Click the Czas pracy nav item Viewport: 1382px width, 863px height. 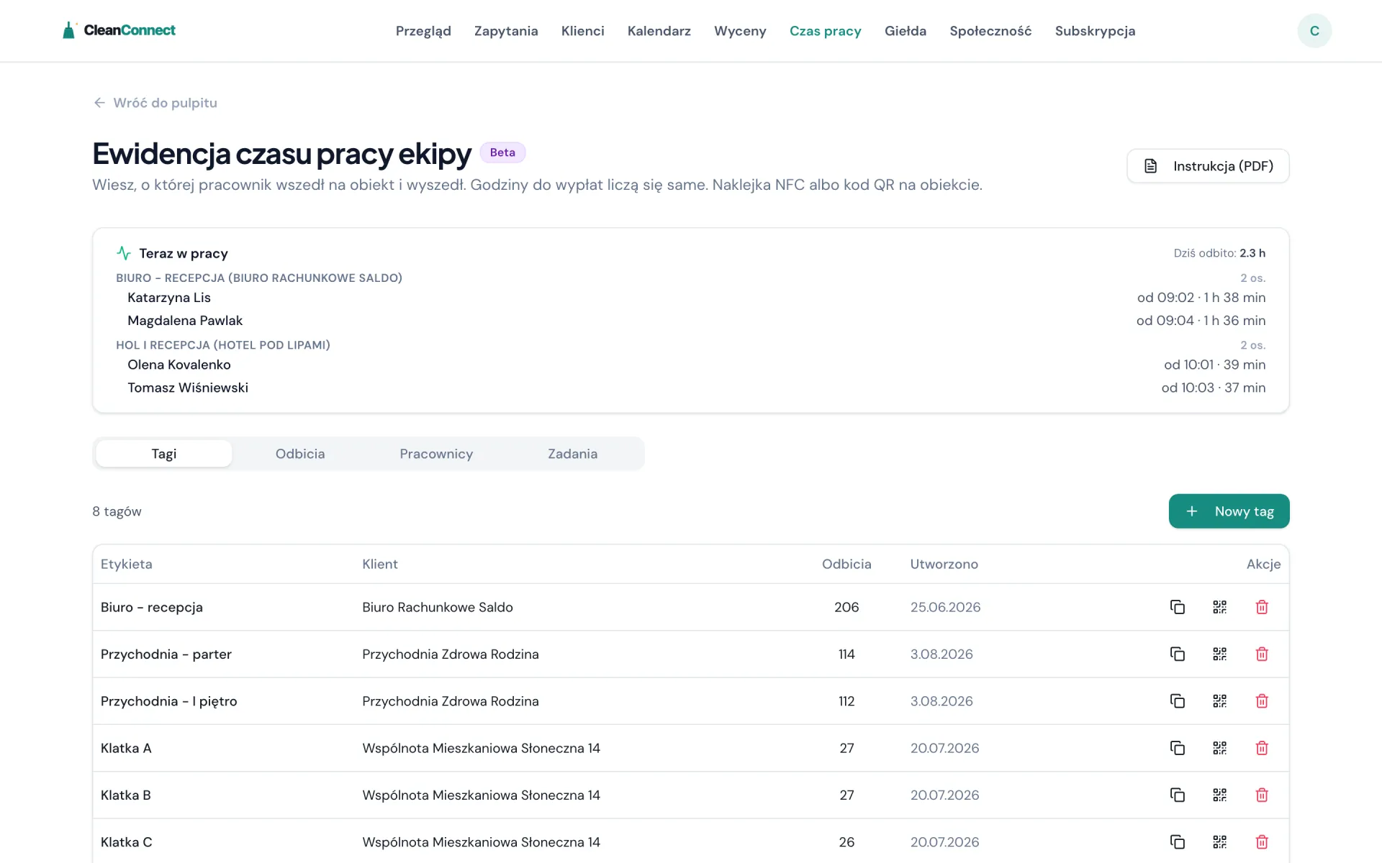[826, 31]
